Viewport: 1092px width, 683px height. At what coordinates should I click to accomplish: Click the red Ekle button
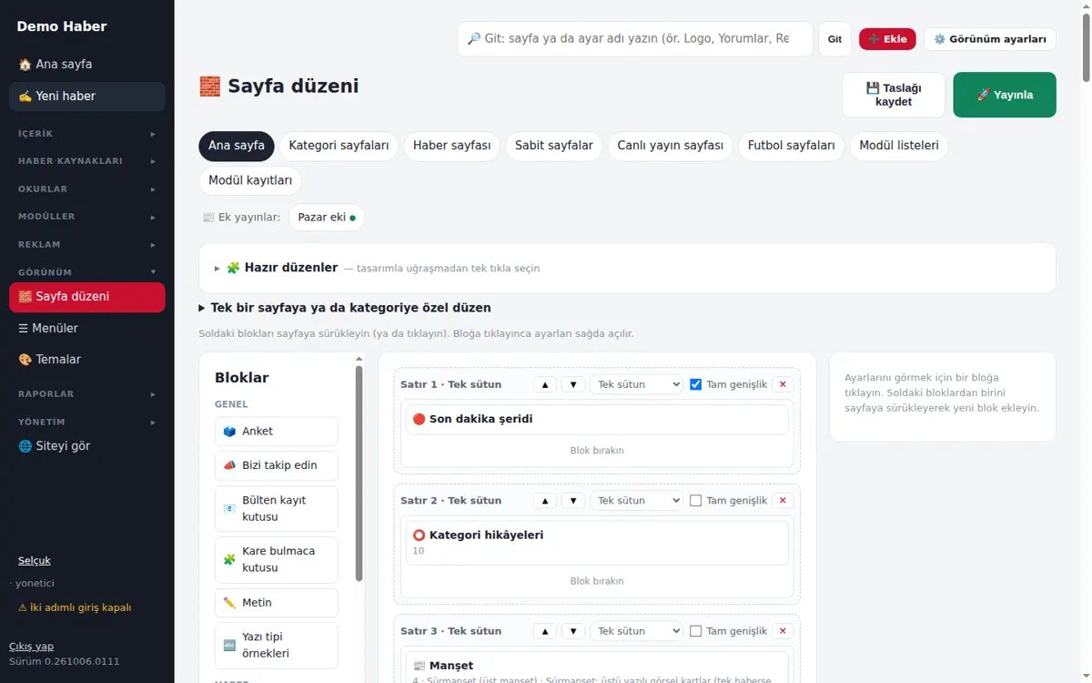click(887, 39)
